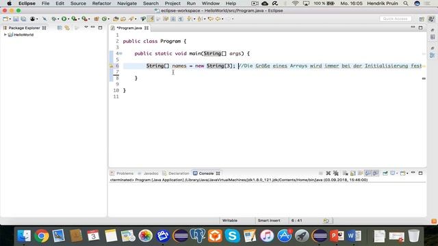Click Clear Console icon

click(x=346, y=173)
